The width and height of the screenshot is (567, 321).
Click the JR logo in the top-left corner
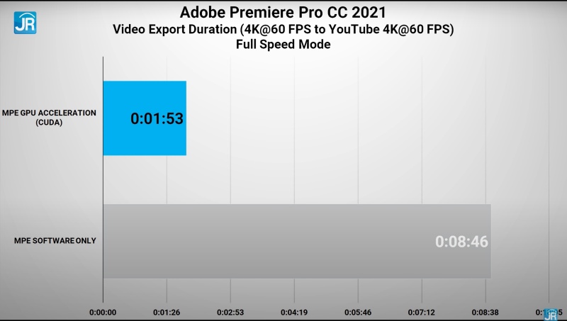coord(25,21)
